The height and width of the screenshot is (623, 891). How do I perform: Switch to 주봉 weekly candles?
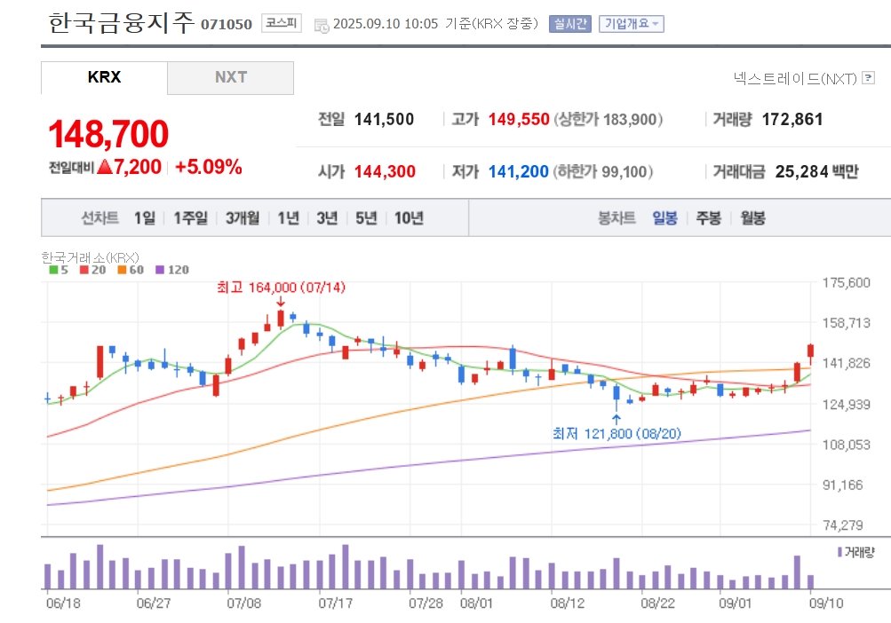[x=709, y=218]
